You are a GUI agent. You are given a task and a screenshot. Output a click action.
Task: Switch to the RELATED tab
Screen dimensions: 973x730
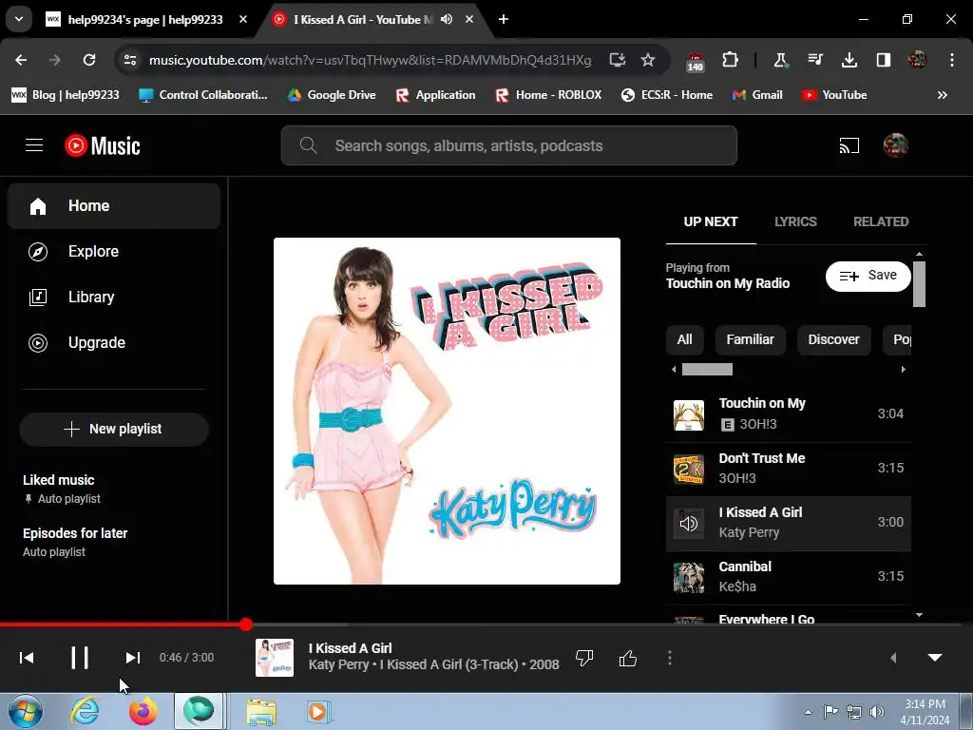click(x=881, y=221)
